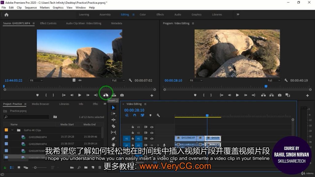
Task: Select the Selection tool
Action: tap(113, 108)
